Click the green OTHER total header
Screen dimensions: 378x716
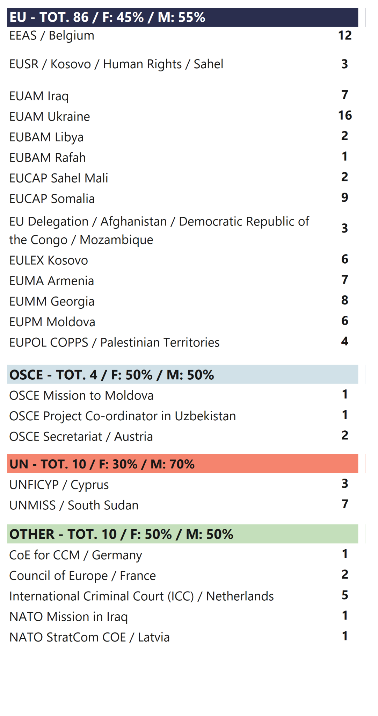tap(182, 534)
